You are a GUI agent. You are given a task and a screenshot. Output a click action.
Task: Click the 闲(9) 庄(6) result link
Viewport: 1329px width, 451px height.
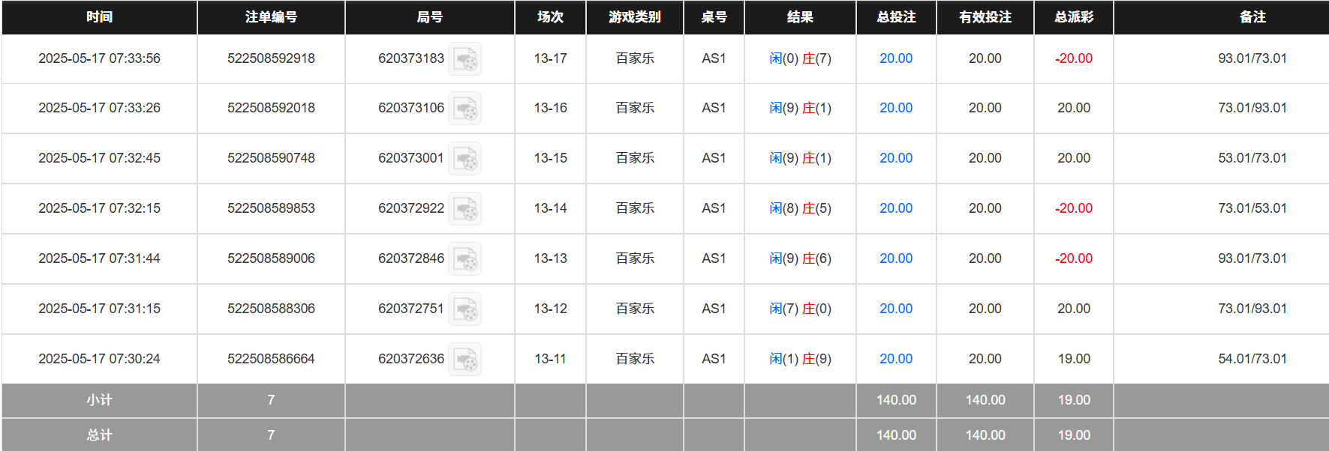pos(800,258)
